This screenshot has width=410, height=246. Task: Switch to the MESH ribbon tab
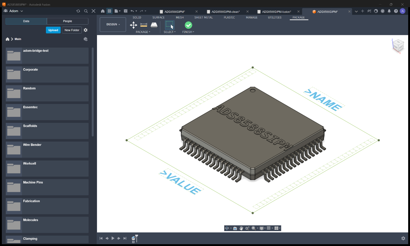pos(180,18)
